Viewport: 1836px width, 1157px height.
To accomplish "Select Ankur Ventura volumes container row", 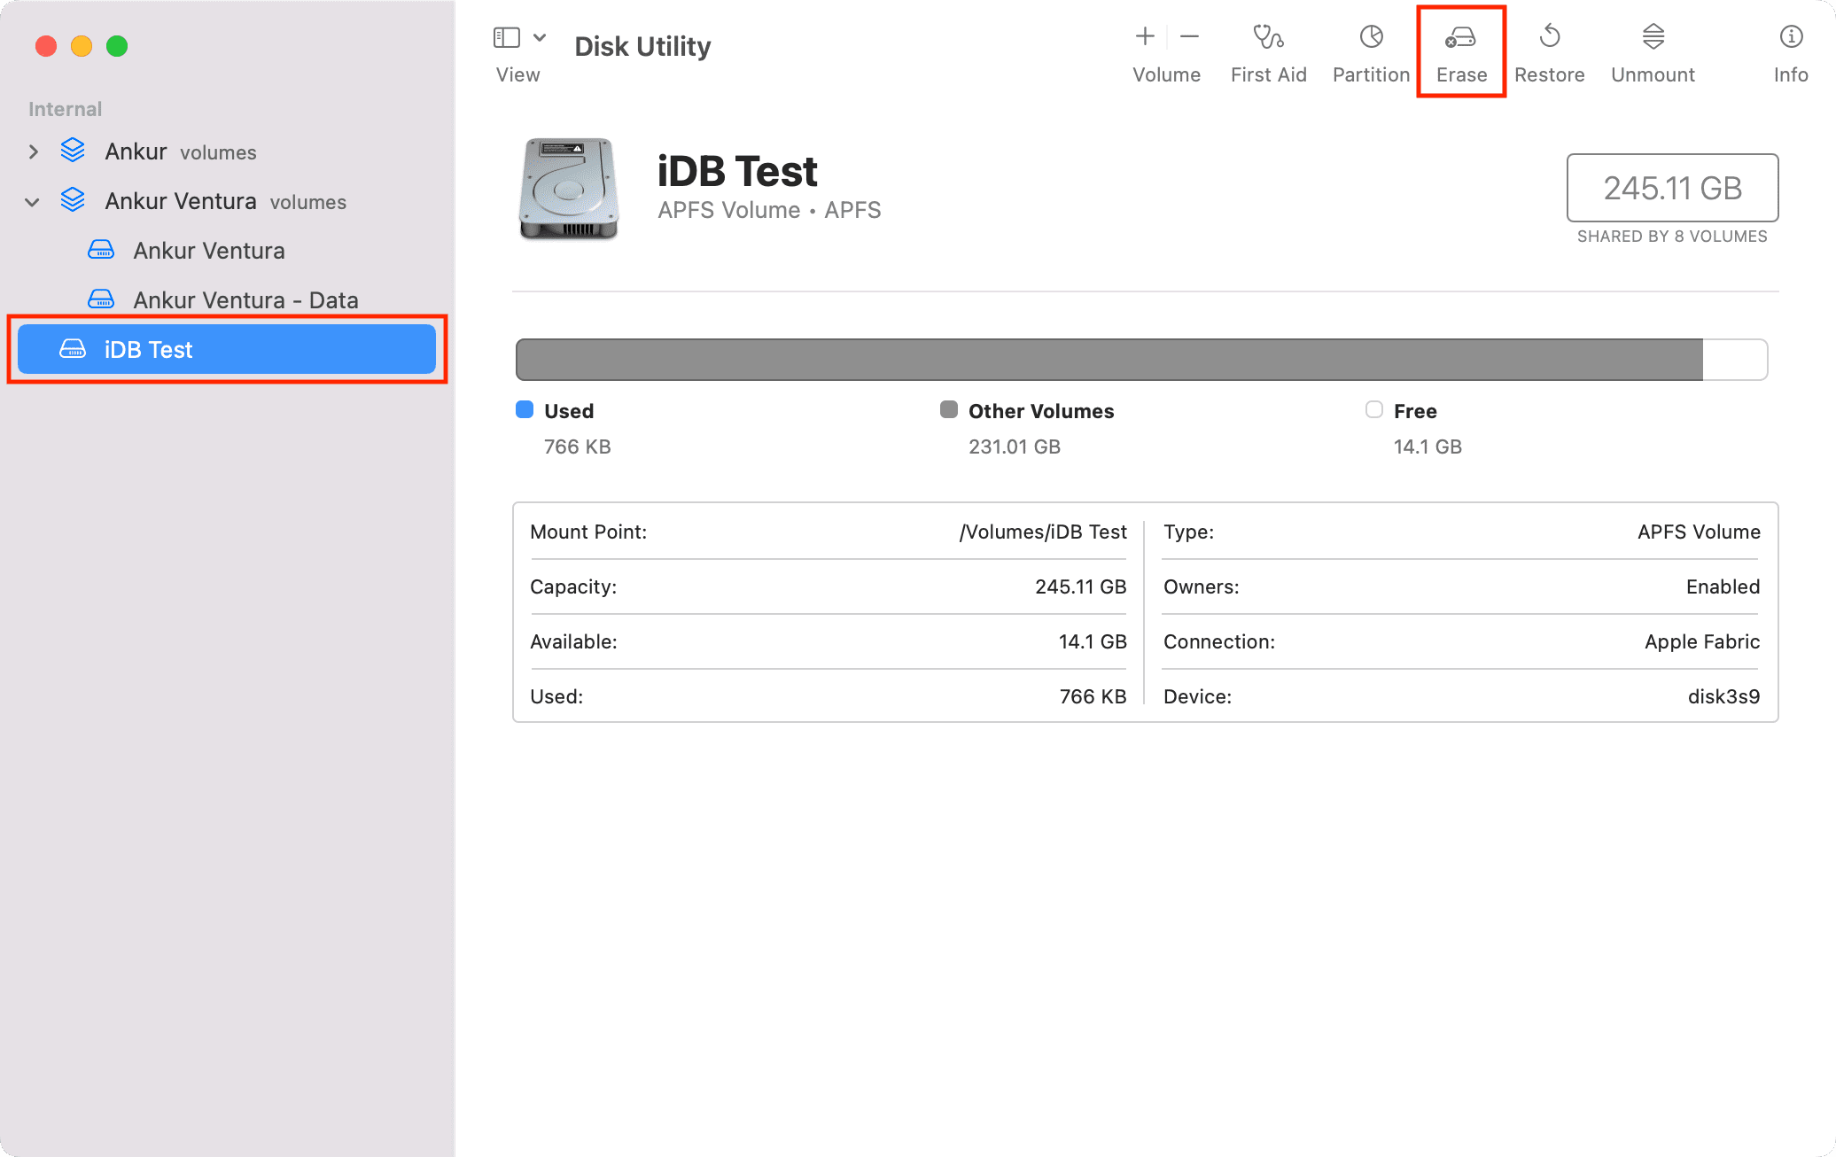I will pyautogui.click(x=227, y=201).
